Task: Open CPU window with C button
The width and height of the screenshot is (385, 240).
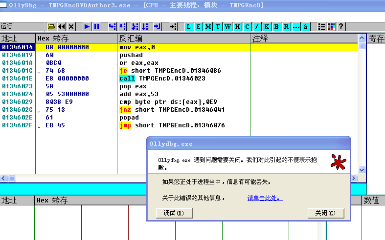Action: pos(247,26)
